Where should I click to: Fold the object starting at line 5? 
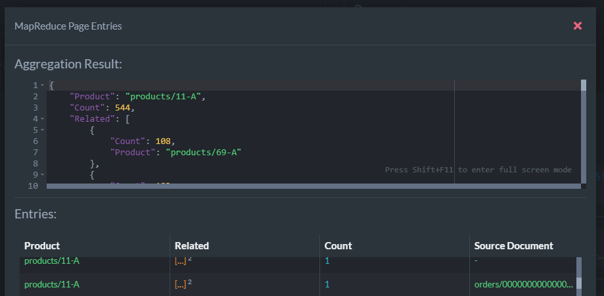(42, 130)
